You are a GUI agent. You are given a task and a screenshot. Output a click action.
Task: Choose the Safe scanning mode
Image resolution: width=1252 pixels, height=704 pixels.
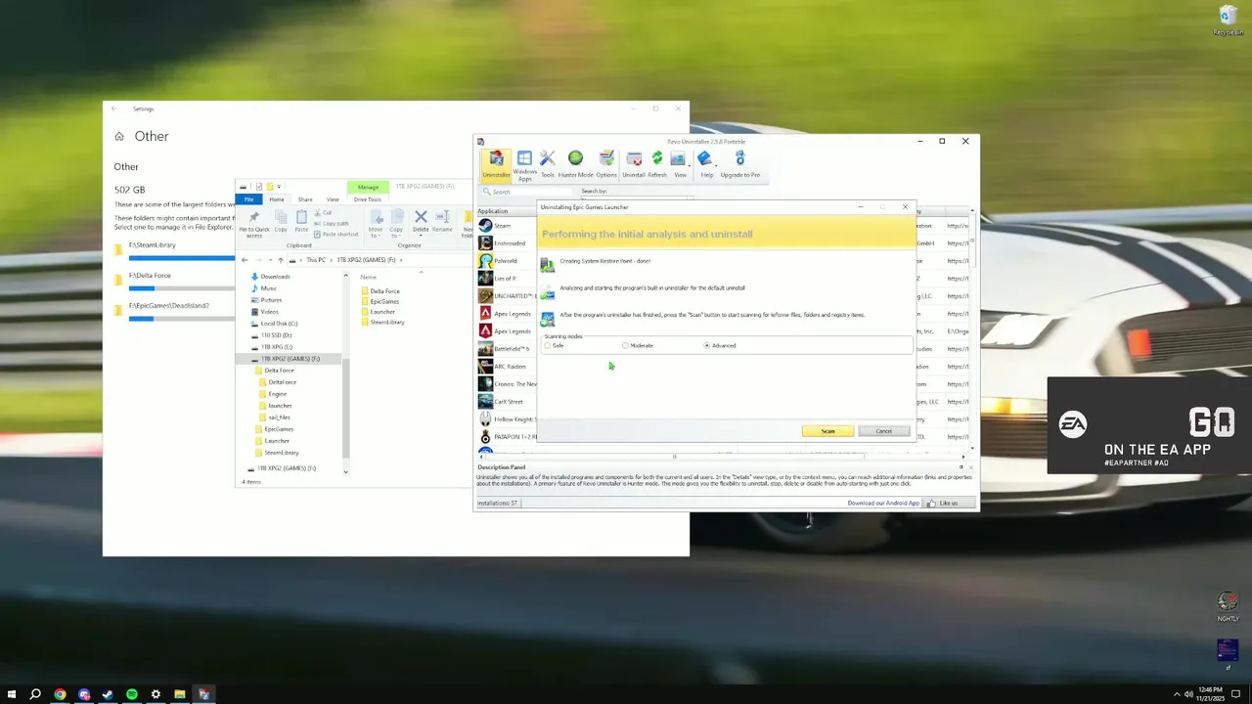554,345
